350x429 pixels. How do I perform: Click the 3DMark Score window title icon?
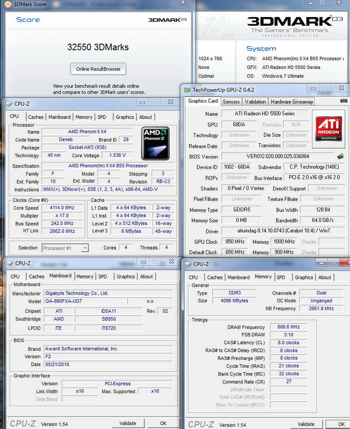(8, 4)
